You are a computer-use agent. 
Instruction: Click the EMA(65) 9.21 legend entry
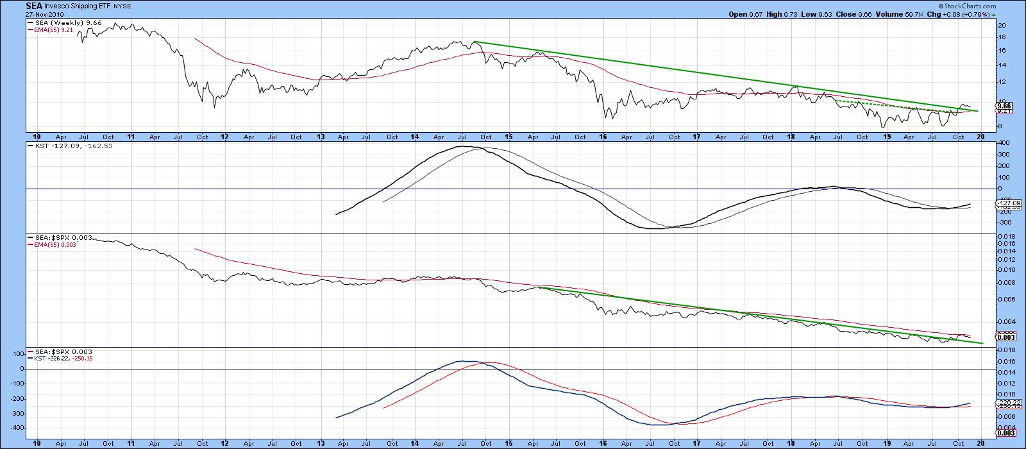[51, 29]
